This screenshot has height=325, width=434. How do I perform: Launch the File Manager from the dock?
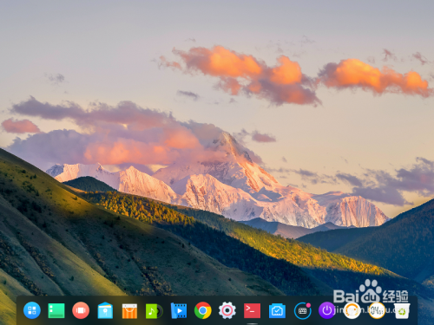click(105, 310)
